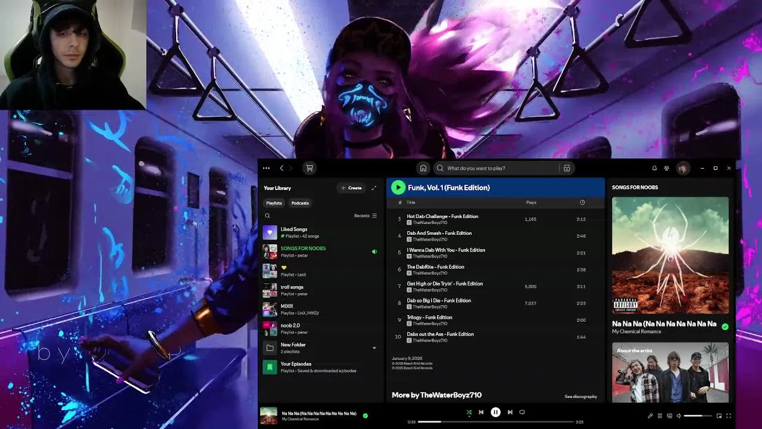Select the Podcasts filter chip
Screen dimensions: 762x429
300,203
